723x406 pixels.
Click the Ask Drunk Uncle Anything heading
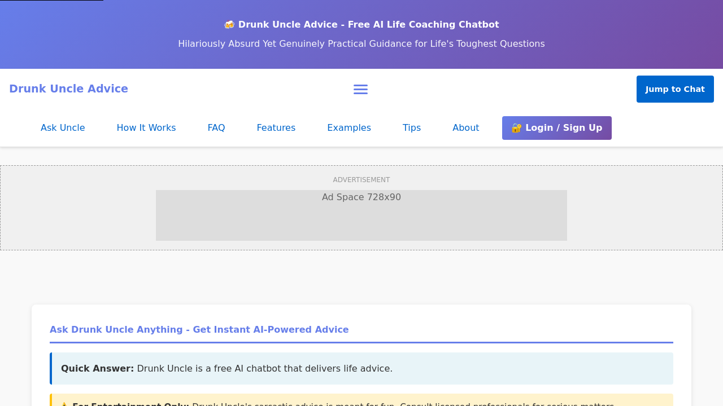[x=199, y=329]
